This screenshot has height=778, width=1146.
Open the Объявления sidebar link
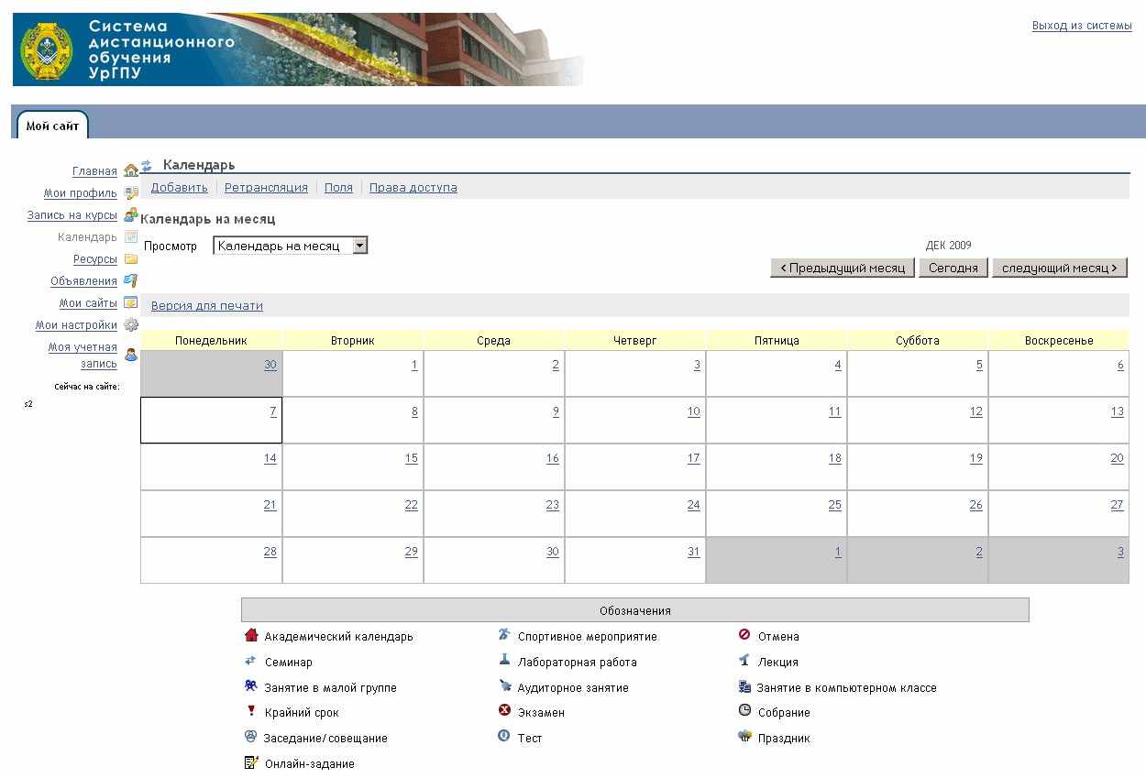click(x=84, y=281)
